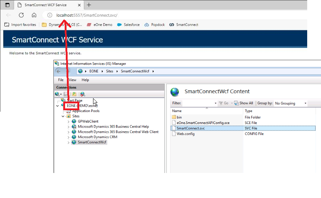
Task: Select Application Pools in the tree
Action: [86, 111]
